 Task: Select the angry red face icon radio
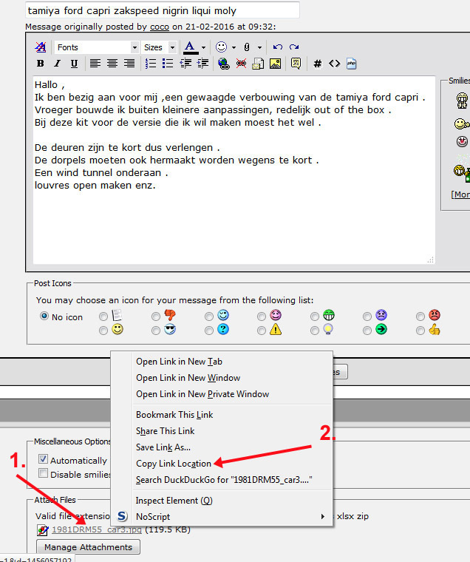point(420,316)
